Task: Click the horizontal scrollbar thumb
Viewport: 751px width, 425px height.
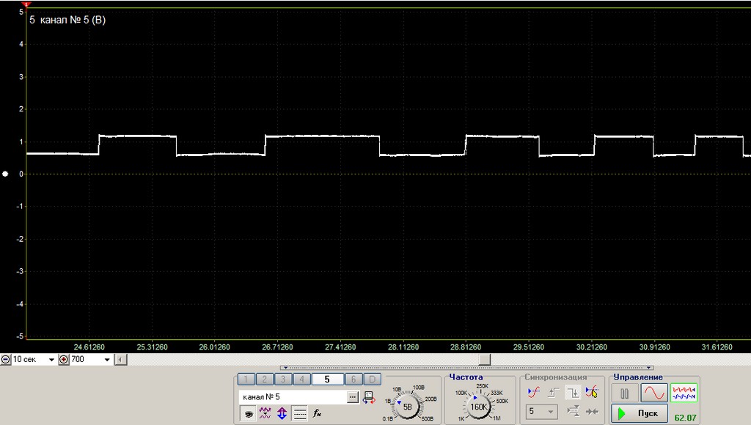Action: click(485, 360)
